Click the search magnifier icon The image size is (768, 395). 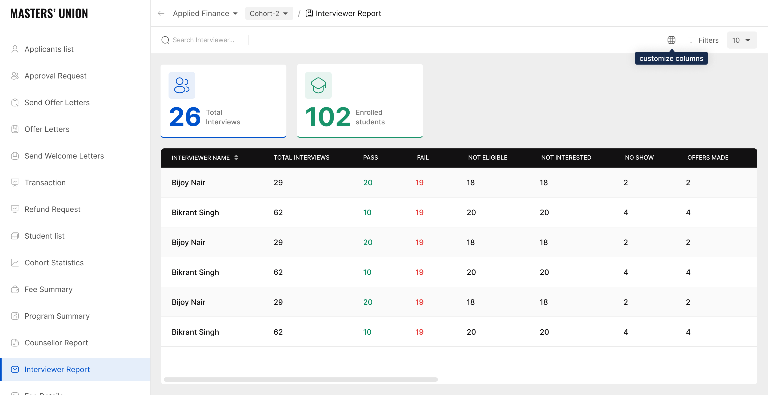[165, 40]
